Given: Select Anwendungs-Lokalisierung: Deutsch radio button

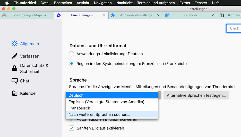Looking at the screenshot, I should [x=72, y=54].
